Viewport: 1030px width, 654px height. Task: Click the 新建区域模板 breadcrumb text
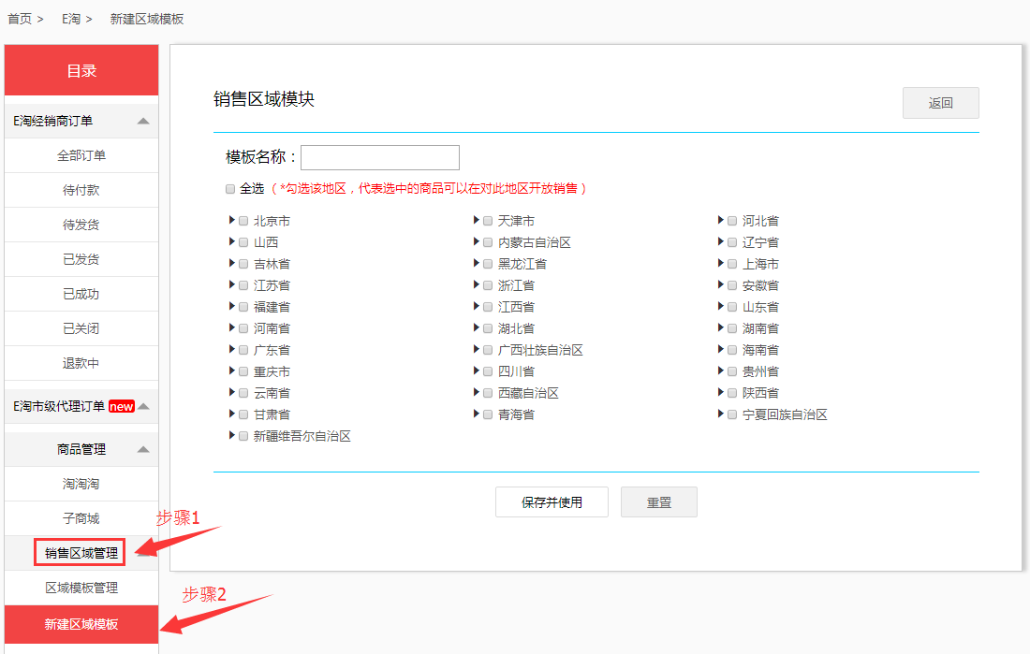(147, 19)
